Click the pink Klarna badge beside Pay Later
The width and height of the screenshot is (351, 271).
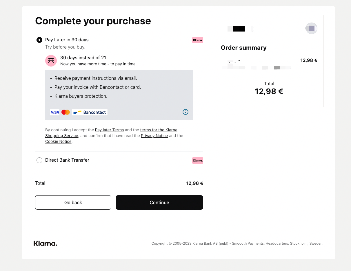[x=197, y=40]
